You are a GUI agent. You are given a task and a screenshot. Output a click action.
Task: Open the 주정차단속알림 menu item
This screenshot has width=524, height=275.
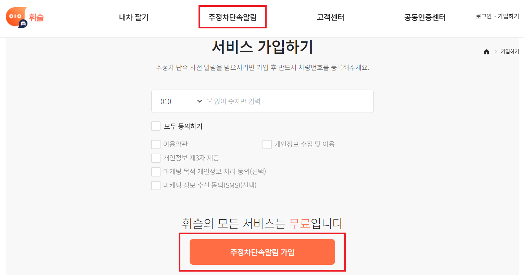[x=232, y=16]
